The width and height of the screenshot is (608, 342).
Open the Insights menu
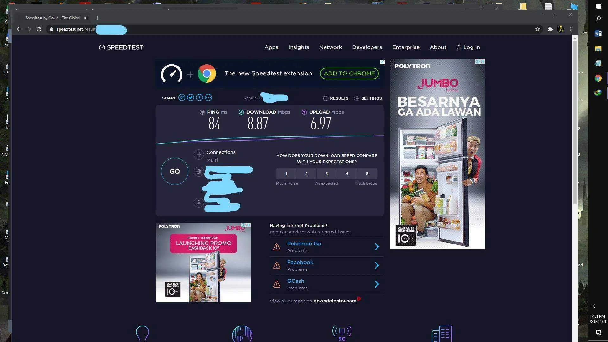point(299,47)
